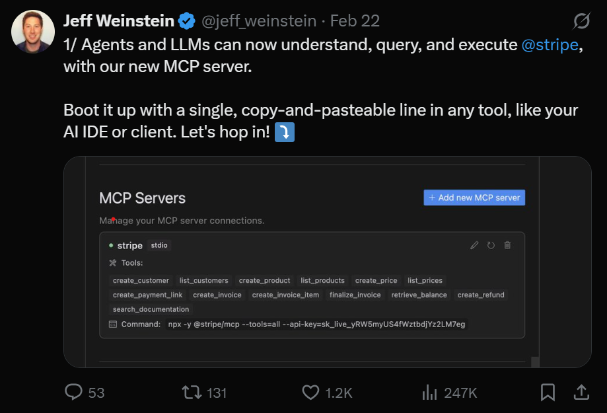This screenshot has height=413, width=607.
Task: Click the Feb 22 timestamp
Action: [x=355, y=21]
